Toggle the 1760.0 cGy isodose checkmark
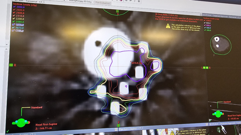Screen dimensions: 241x135 pyautogui.click(x=13, y=31)
